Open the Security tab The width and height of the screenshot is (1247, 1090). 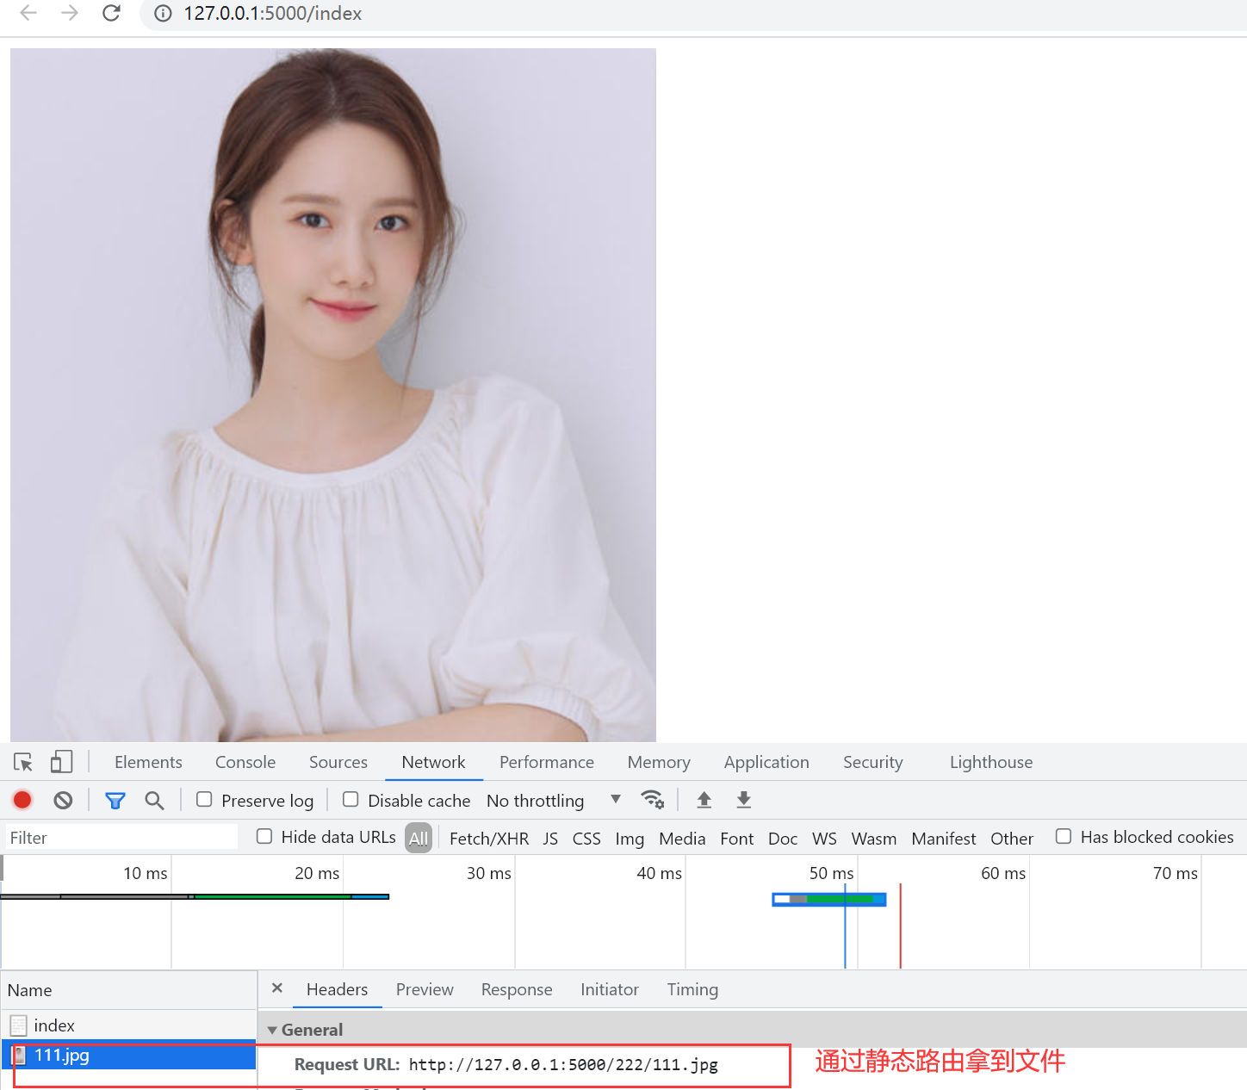pos(872,762)
